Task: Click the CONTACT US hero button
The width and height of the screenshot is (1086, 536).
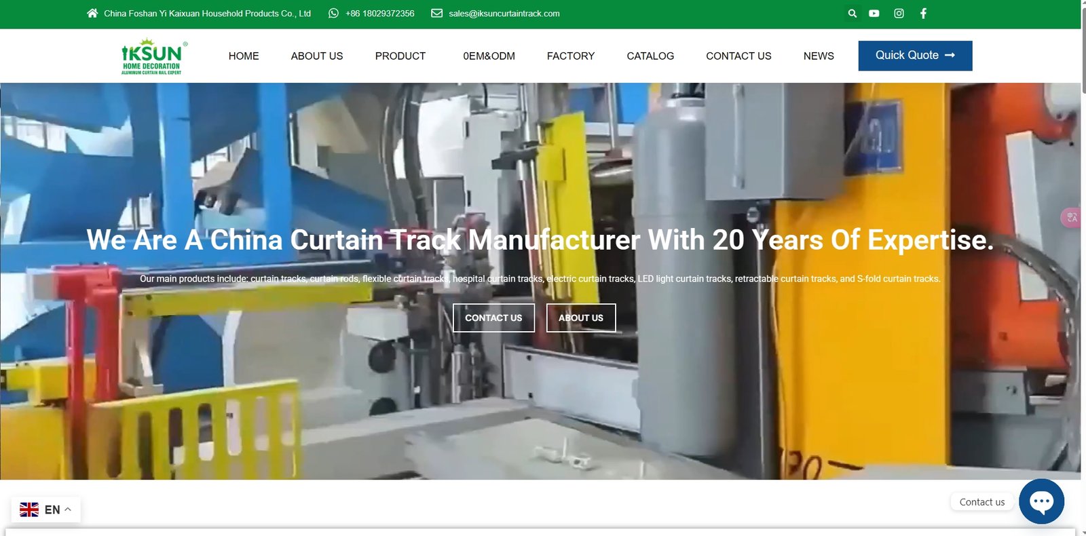Action: coord(493,318)
